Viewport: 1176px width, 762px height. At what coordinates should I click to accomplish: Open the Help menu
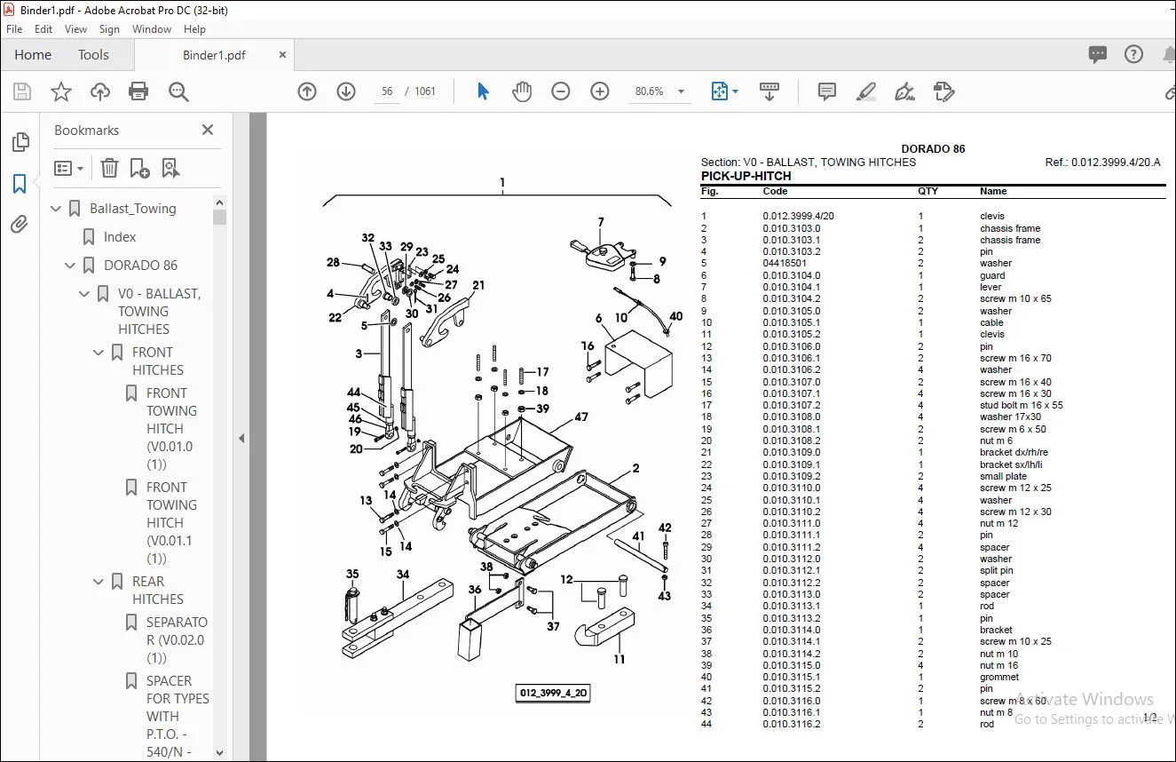194,29
